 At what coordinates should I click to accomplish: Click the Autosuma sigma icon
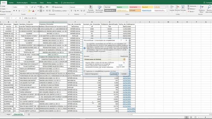coord(188,6)
